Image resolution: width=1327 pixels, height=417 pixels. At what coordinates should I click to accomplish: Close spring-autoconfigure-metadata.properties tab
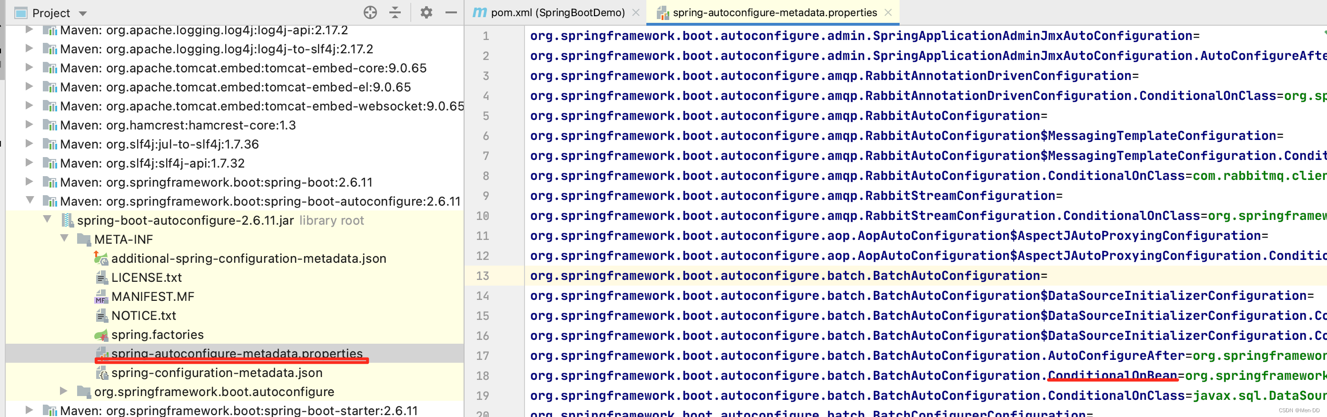pyautogui.click(x=888, y=12)
